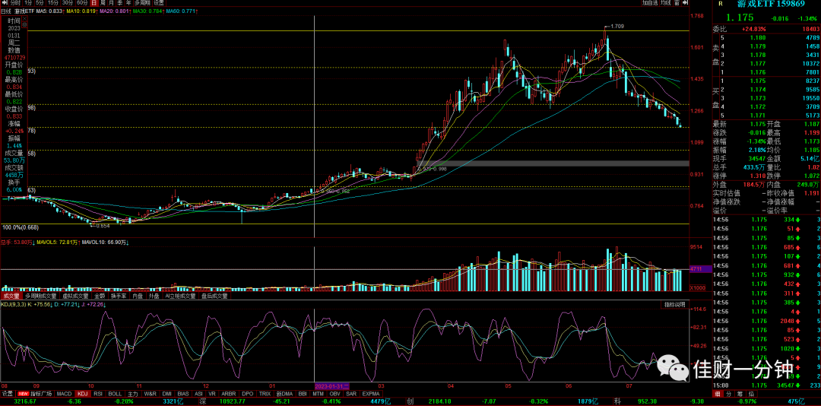
Task: Select the 外盘 sub-tab
Action: point(154,296)
